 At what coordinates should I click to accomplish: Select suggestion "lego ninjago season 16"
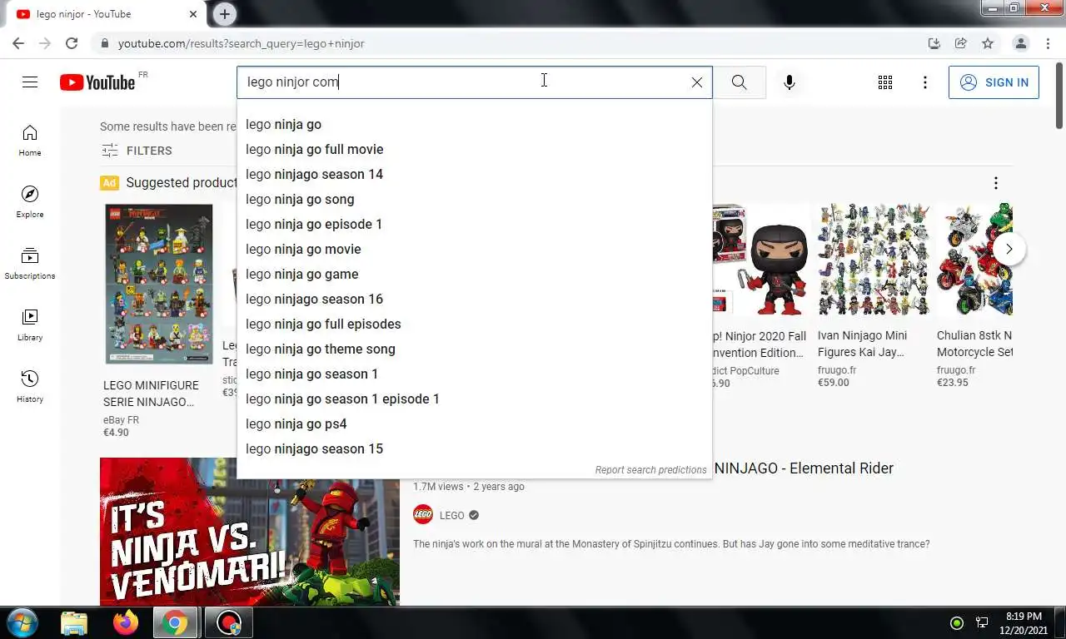474,299
